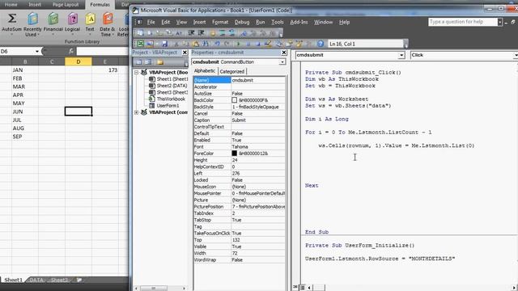Click View Object icon in Project pane

click(x=147, y=62)
